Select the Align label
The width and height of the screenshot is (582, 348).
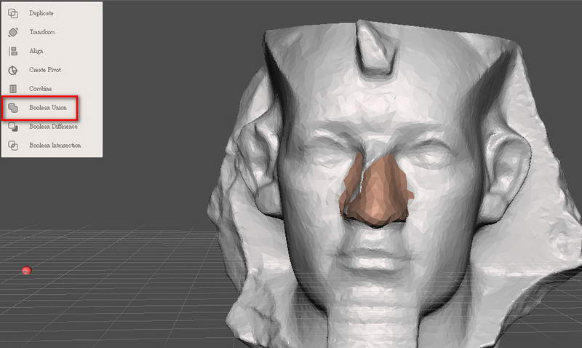coord(36,51)
